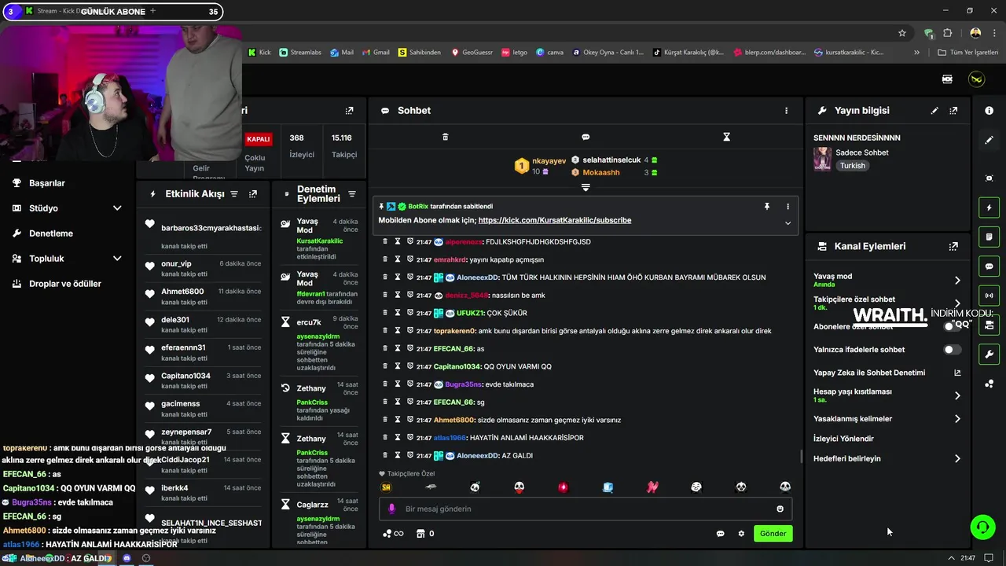Open Yavaş mod settings chevron
Image resolution: width=1006 pixels, height=566 pixels.
[957, 280]
